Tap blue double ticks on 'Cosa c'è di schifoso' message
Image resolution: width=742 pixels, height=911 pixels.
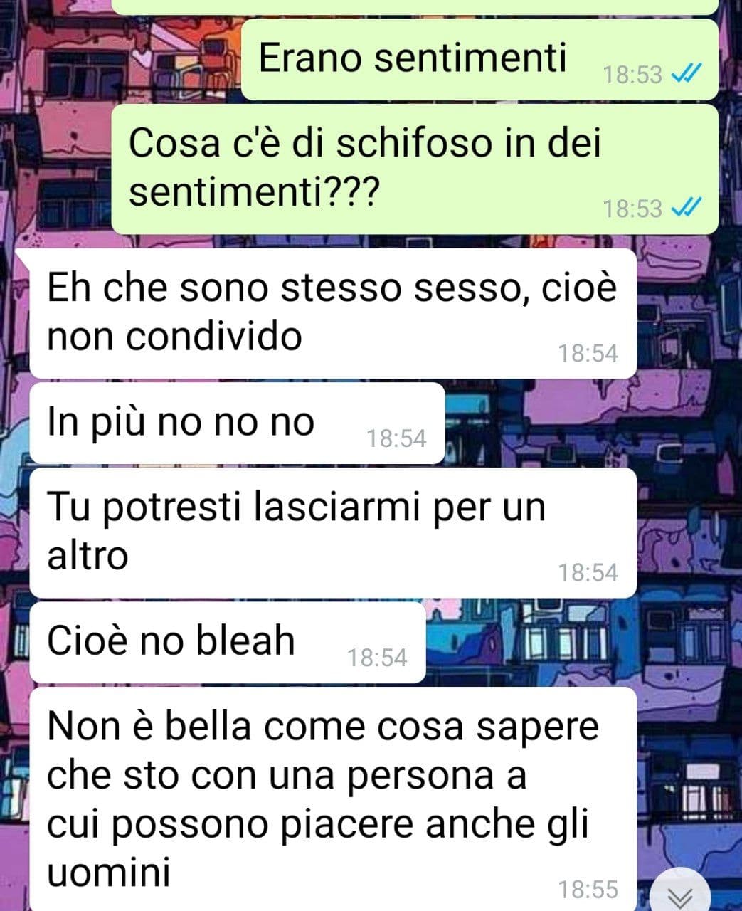coord(687,208)
